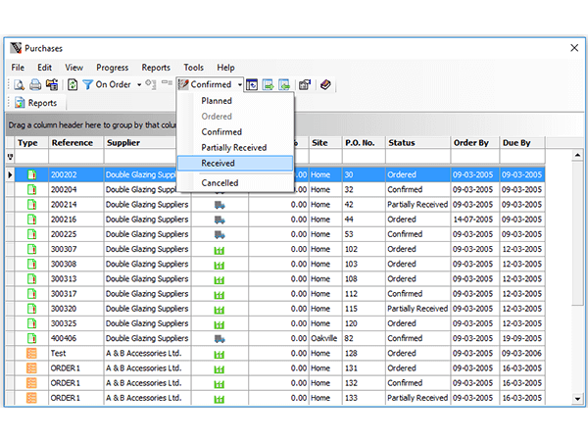Click the green document icon for 200204
588x441 pixels.
[x=31, y=190]
